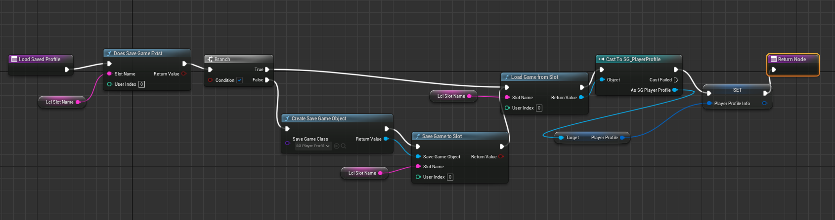Viewport: 835px width, 220px height.
Task: Click Player Profile Info input pin on SET
Action: click(x=709, y=104)
